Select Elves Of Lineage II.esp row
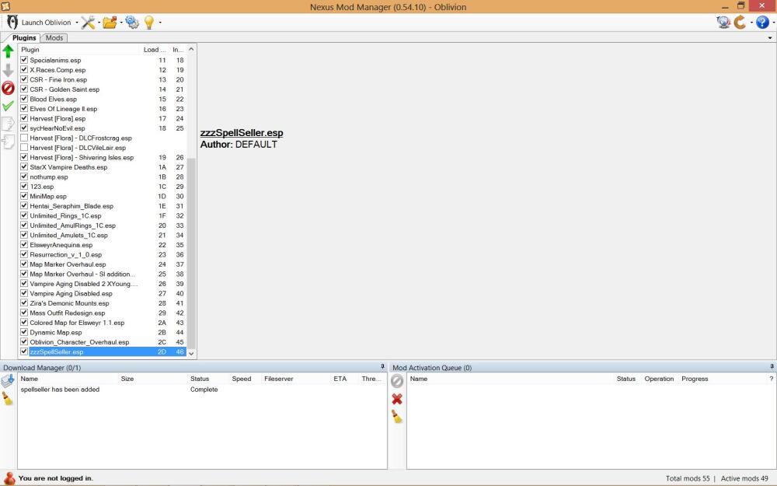This screenshot has height=486, width=777. [102, 109]
